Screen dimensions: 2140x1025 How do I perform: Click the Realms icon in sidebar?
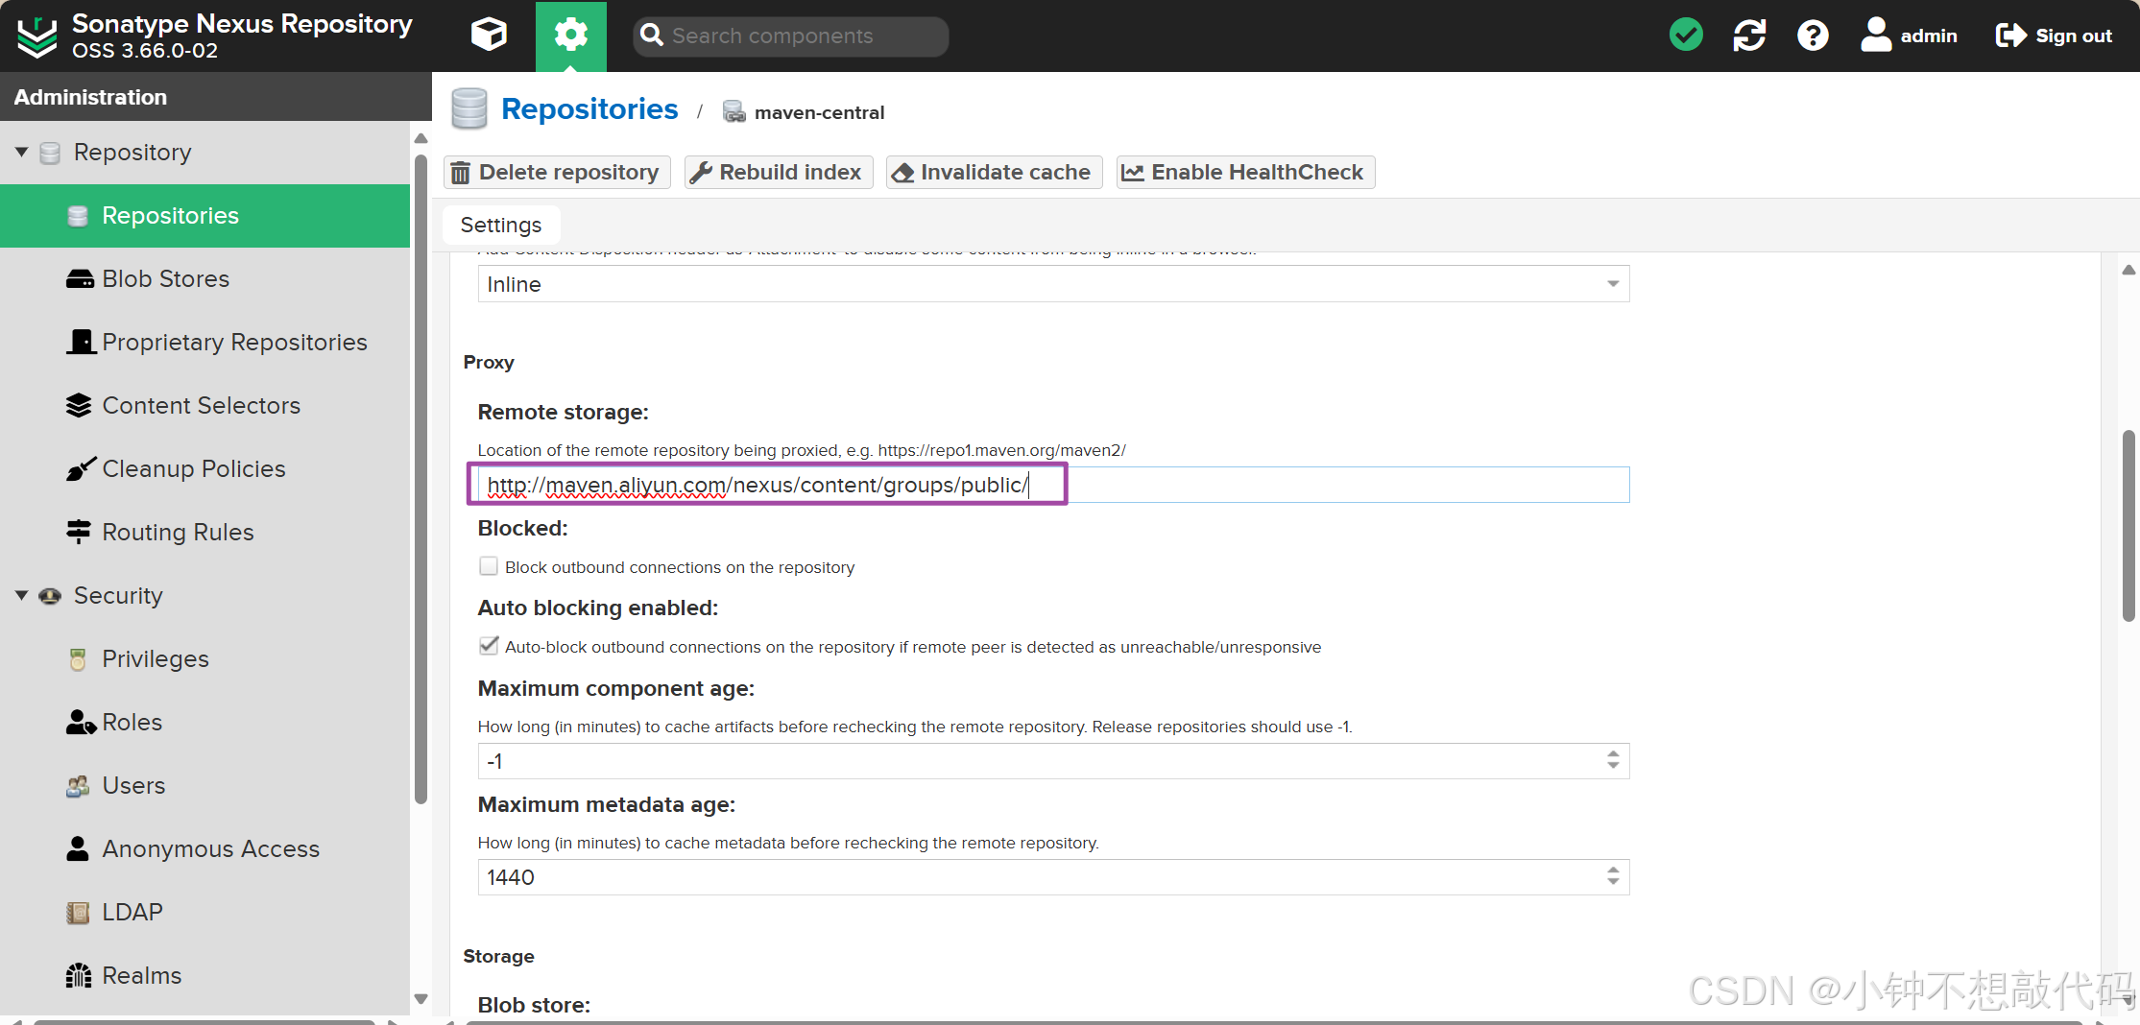tap(79, 976)
